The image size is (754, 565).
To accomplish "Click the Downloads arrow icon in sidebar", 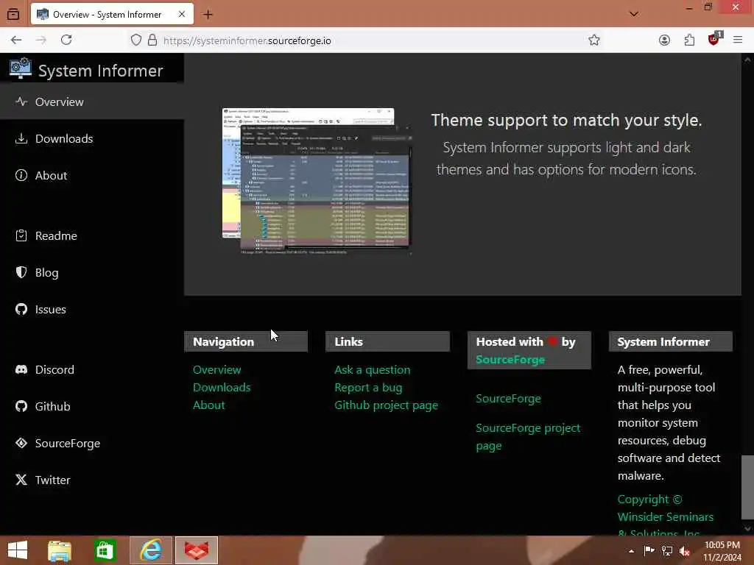I will pyautogui.click(x=21, y=138).
